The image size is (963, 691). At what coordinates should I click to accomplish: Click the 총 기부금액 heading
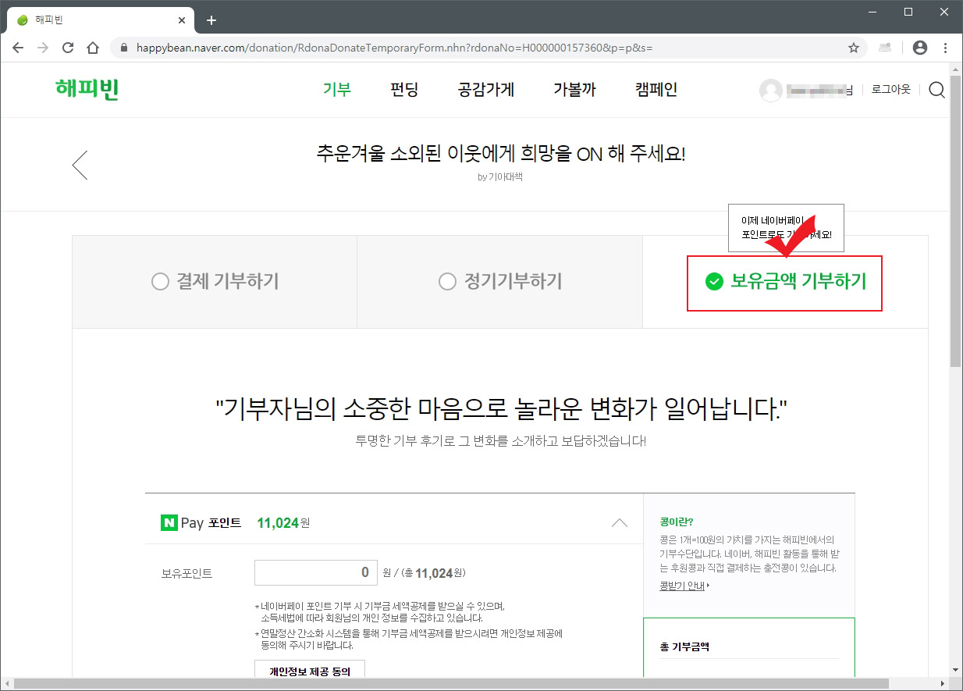[684, 646]
